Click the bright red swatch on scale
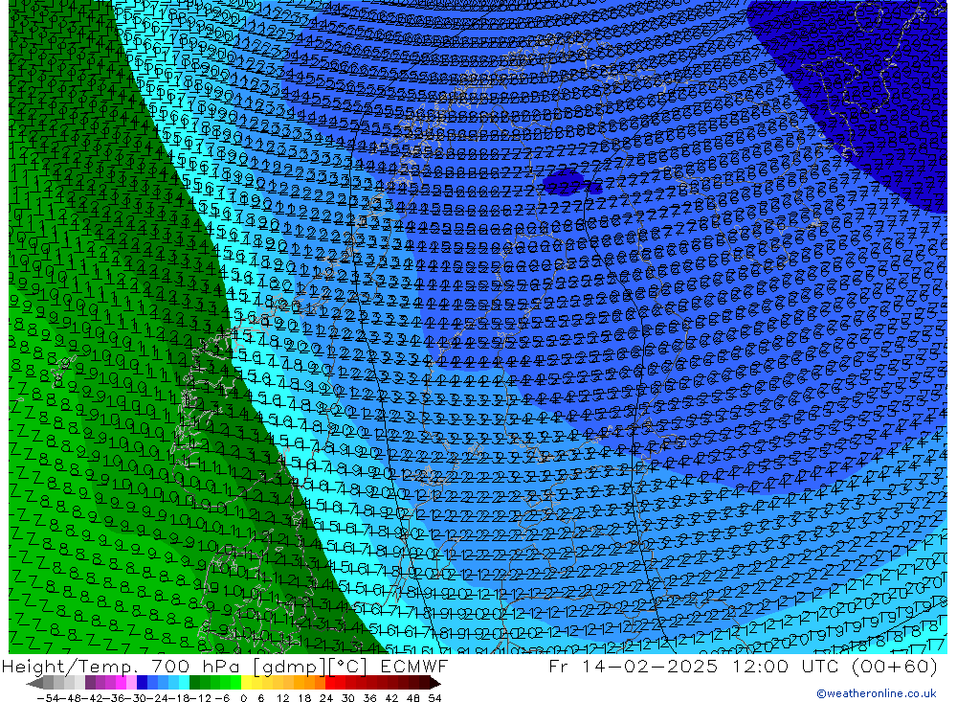Image resolution: width=957 pixels, height=702 pixels. coord(330,683)
